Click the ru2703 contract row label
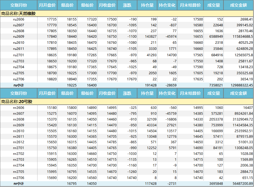 pos(19,61)
